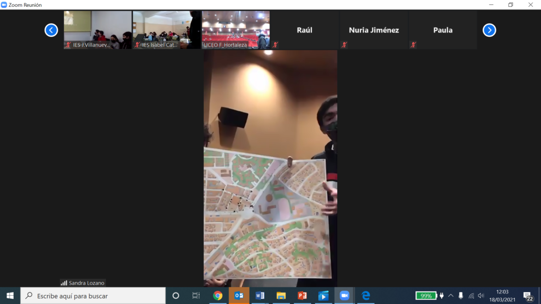Open Task View in the taskbar
This screenshot has height=304, width=541.
[x=196, y=296]
